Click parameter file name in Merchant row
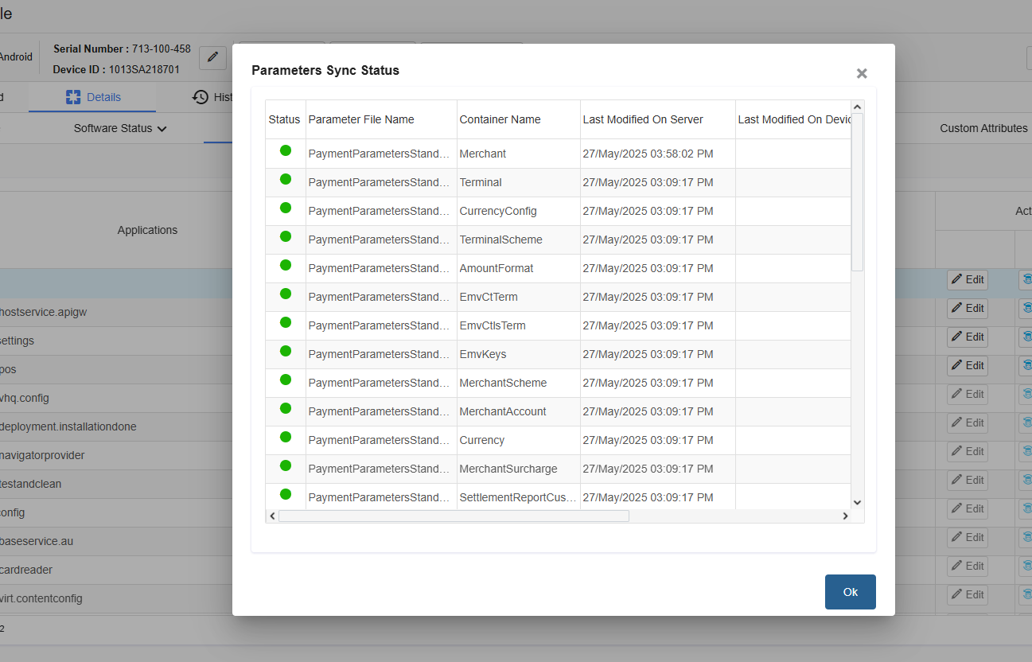The height and width of the screenshot is (662, 1032). [379, 154]
